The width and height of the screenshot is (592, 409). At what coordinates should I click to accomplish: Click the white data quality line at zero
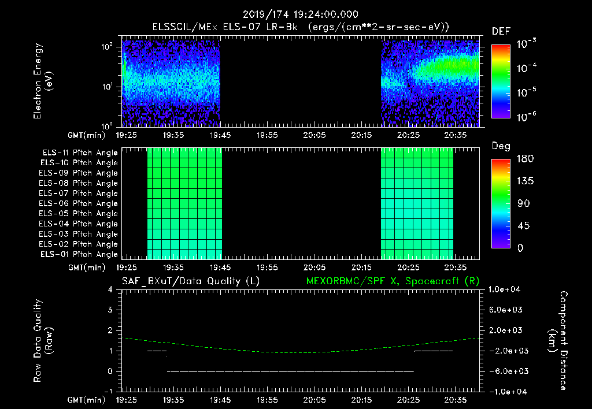[x=290, y=371]
